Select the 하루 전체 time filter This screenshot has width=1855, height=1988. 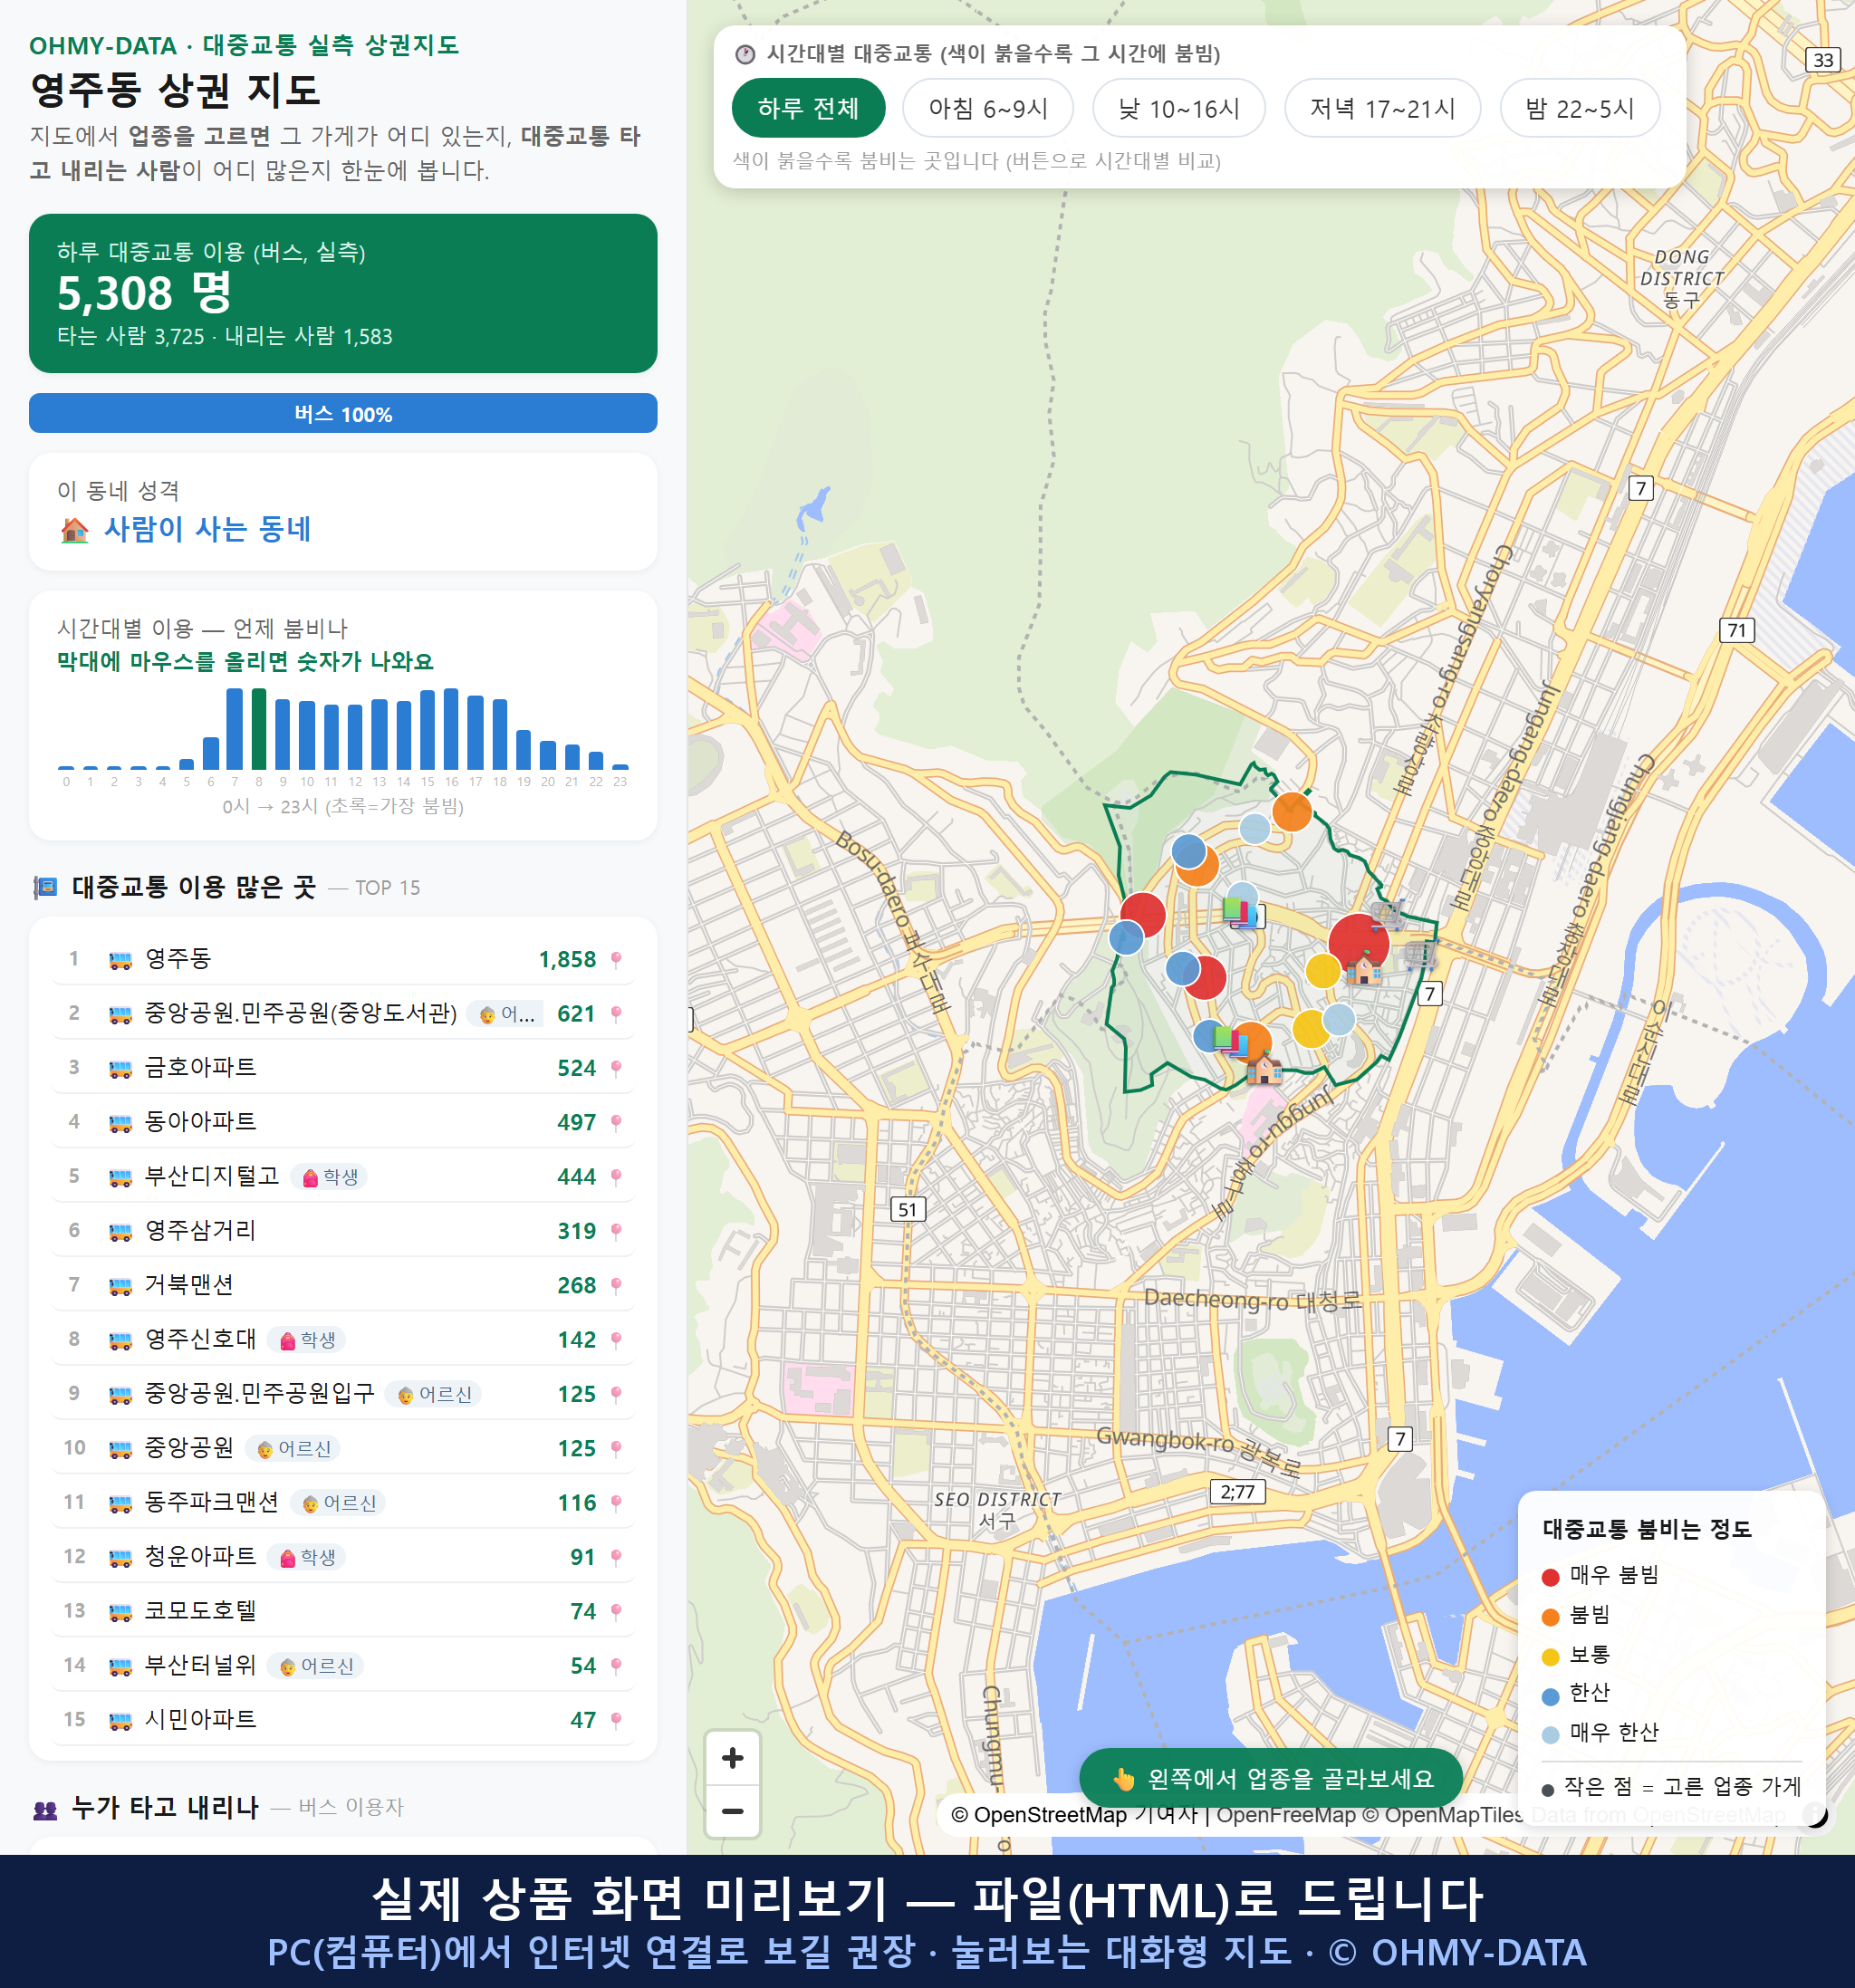coord(808,108)
